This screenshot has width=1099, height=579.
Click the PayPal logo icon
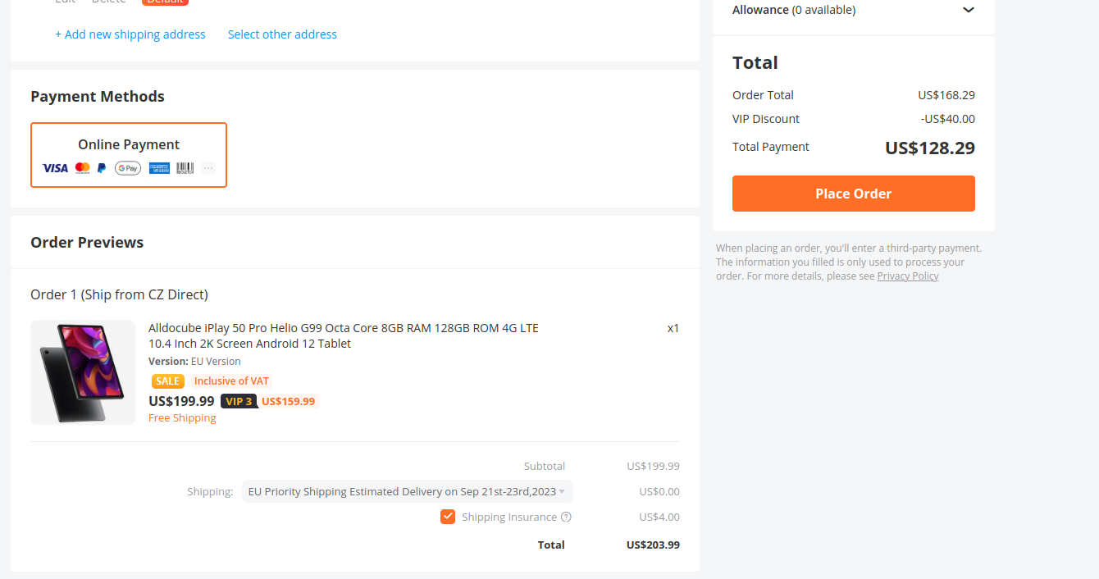[x=102, y=168]
